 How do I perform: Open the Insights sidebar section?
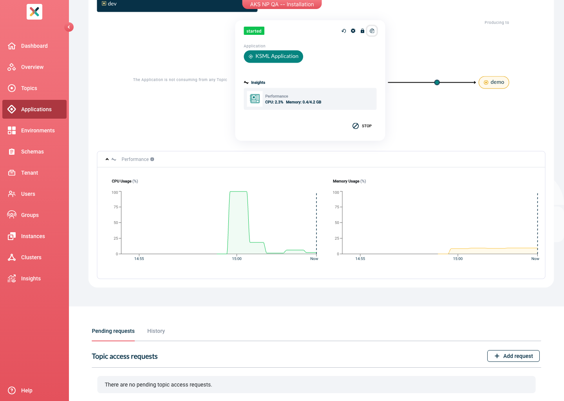pos(31,278)
